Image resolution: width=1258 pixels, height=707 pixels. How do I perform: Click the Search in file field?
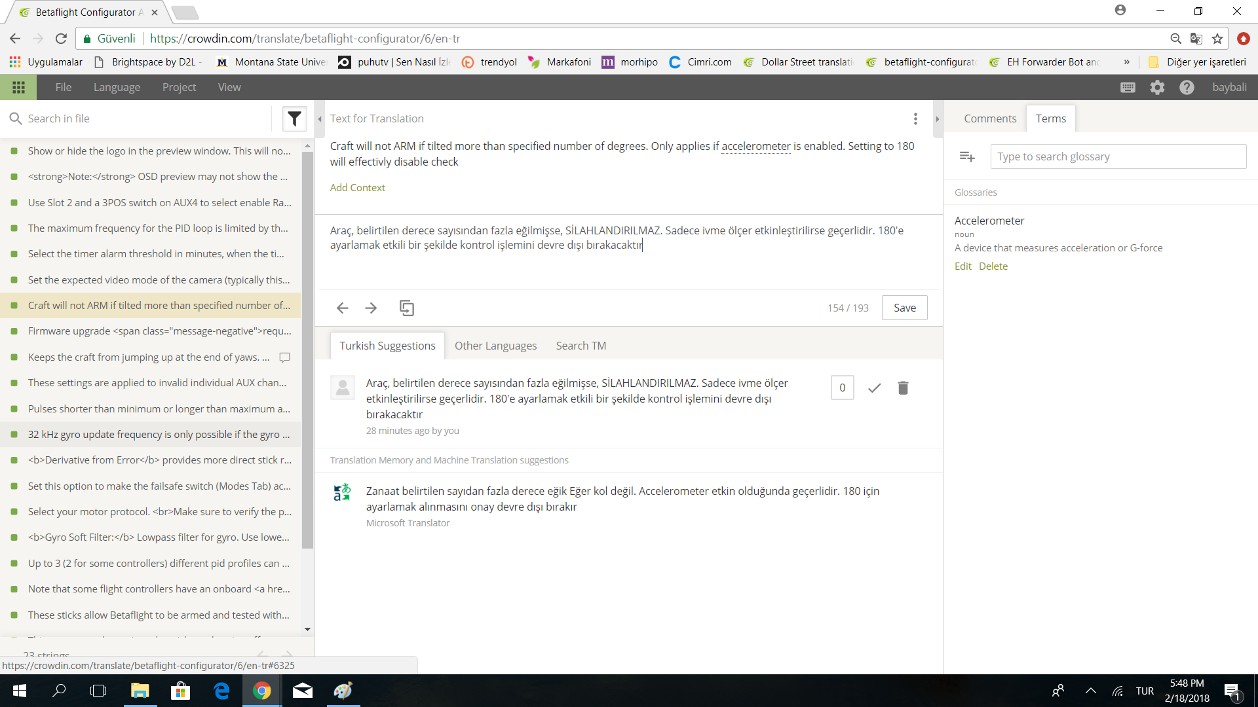click(x=144, y=118)
